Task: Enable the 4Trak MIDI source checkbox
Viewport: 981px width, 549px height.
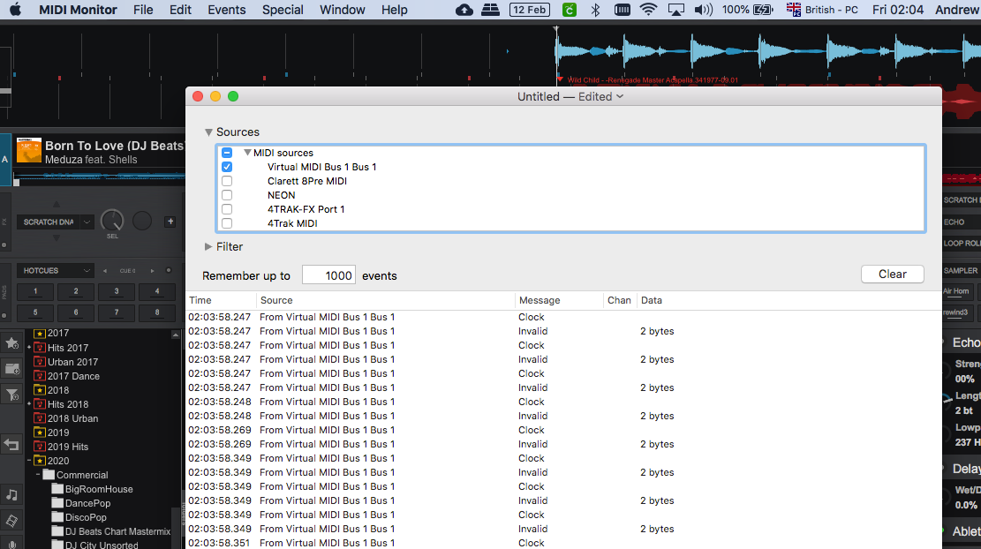Action: point(227,223)
